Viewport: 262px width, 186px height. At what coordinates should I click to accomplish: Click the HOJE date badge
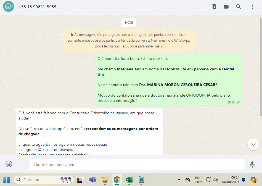click(x=129, y=23)
